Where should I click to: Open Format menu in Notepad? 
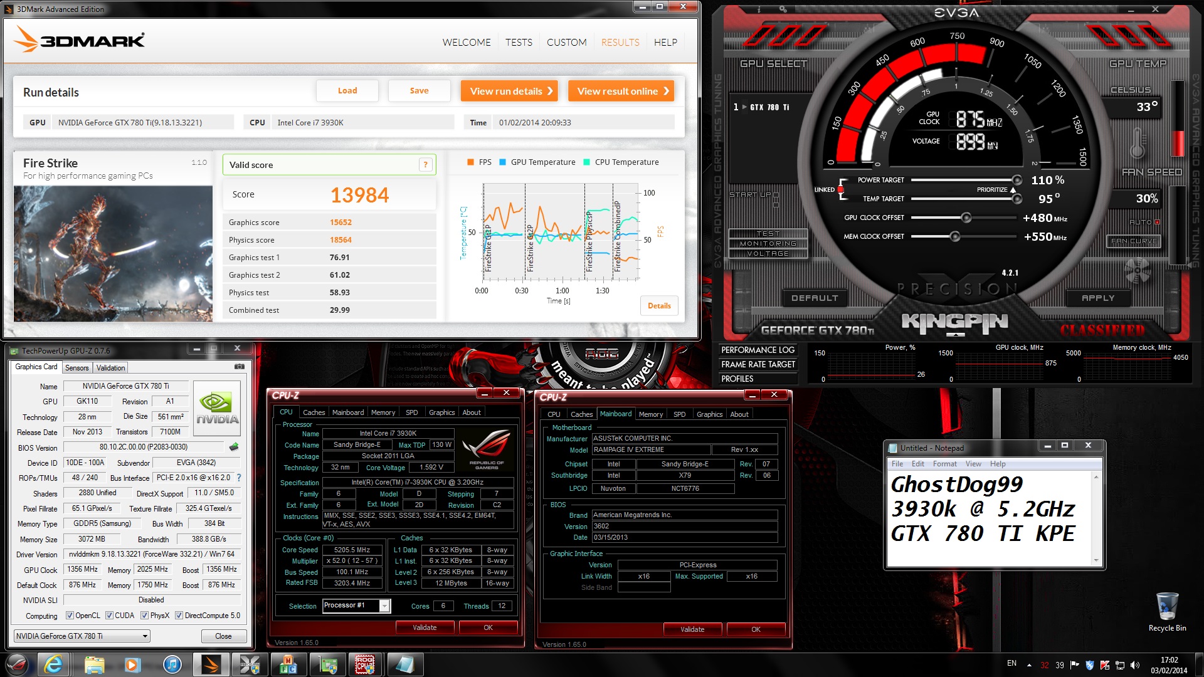944,464
